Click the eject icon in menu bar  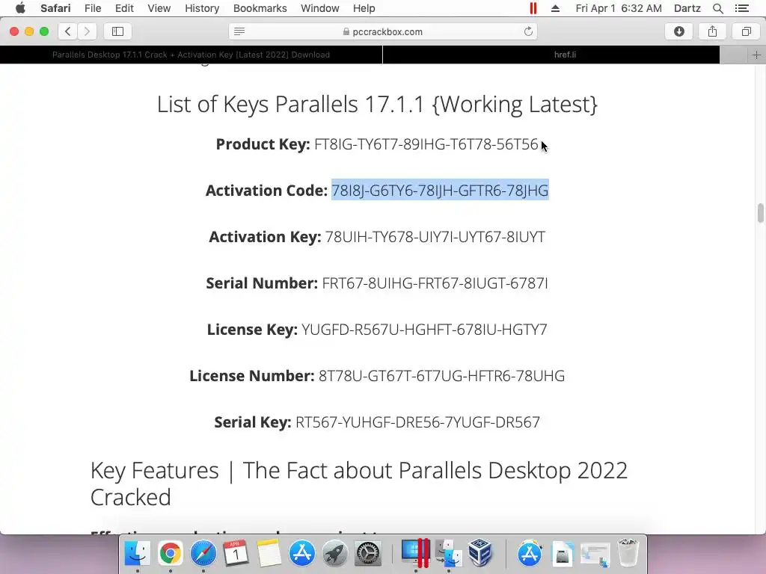555,8
